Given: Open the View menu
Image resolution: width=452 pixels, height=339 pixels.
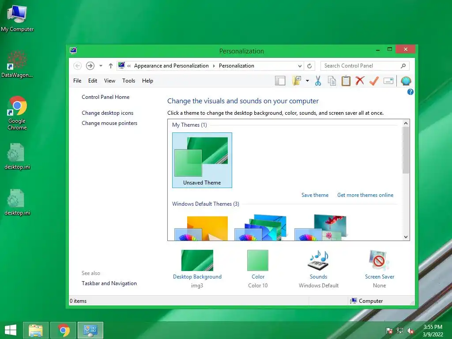Looking at the screenshot, I should click(109, 81).
